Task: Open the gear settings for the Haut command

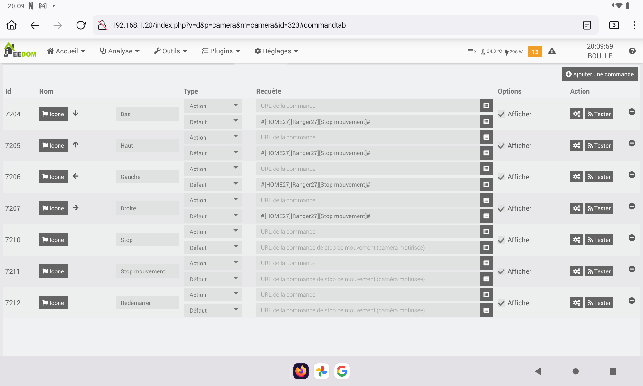Action: pyautogui.click(x=576, y=145)
